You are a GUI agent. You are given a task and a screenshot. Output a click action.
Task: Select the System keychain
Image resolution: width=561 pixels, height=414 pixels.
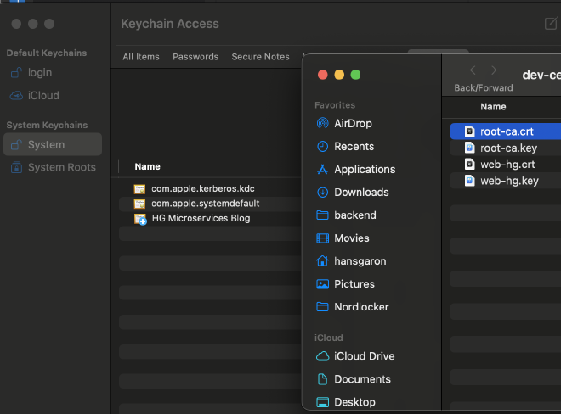[53, 145]
